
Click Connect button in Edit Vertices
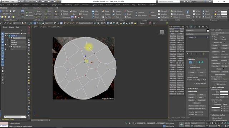tap(196, 103)
